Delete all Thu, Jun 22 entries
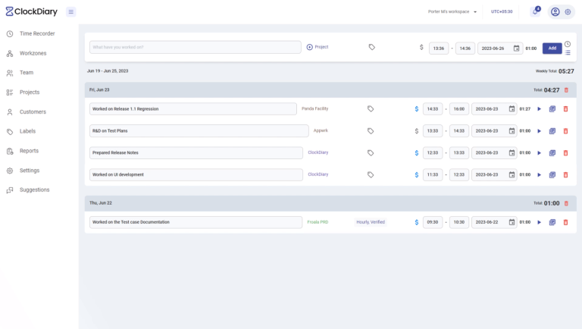 point(566,203)
